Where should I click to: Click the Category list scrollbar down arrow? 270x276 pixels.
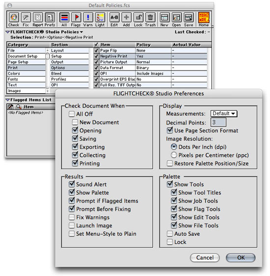tap(48, 91)
